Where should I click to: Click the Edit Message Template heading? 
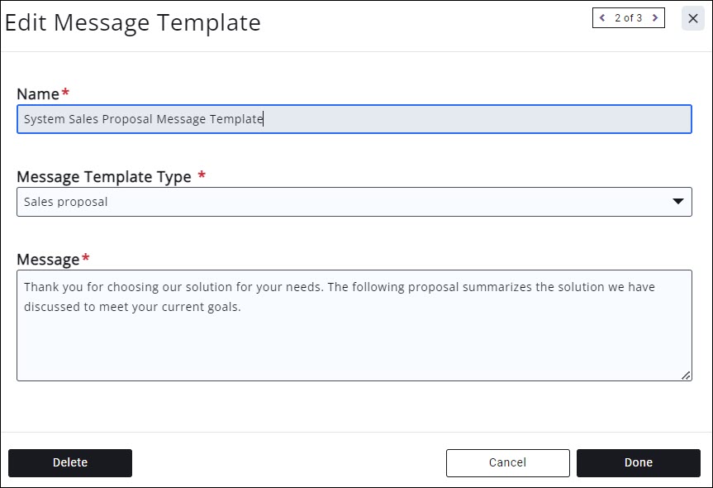pos(133,23)
